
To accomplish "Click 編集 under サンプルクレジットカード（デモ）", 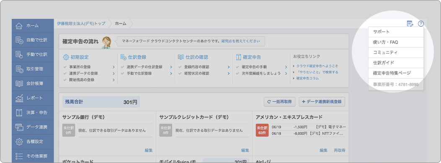I will click(x=245, y=150).
